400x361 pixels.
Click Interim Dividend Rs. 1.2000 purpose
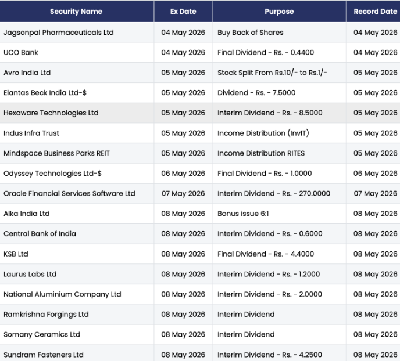269,274
